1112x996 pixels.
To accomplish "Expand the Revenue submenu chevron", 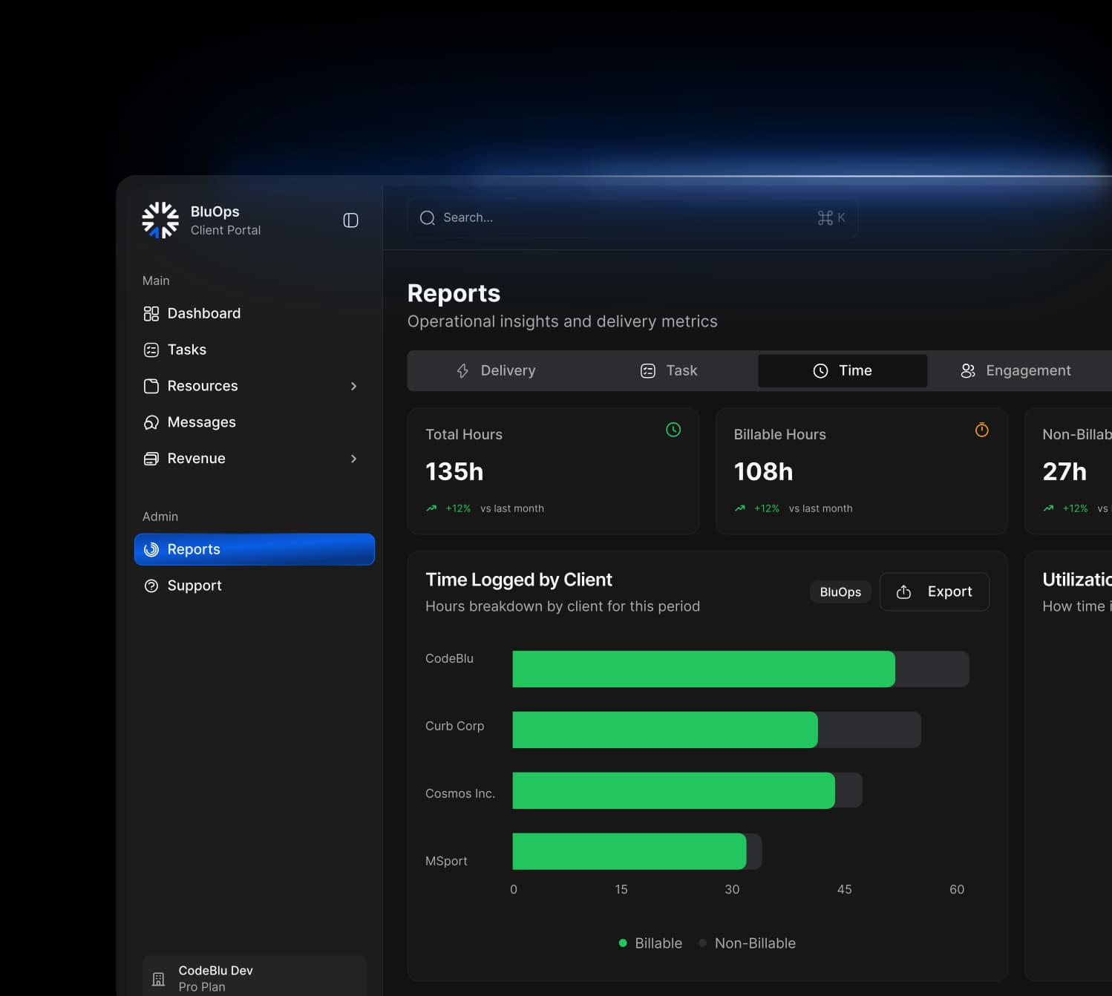I will click(353, 459).
